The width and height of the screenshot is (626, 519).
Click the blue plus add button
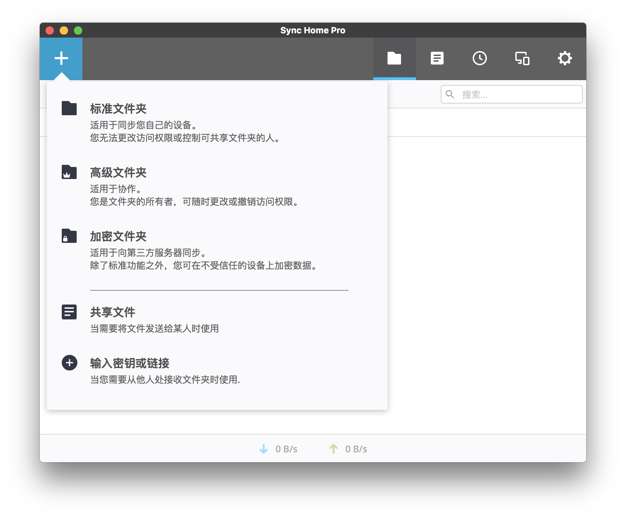click(61, 58)
